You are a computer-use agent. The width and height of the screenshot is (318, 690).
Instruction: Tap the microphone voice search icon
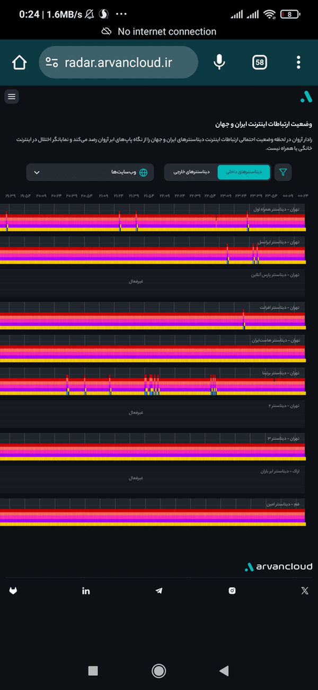coord(219,63)
